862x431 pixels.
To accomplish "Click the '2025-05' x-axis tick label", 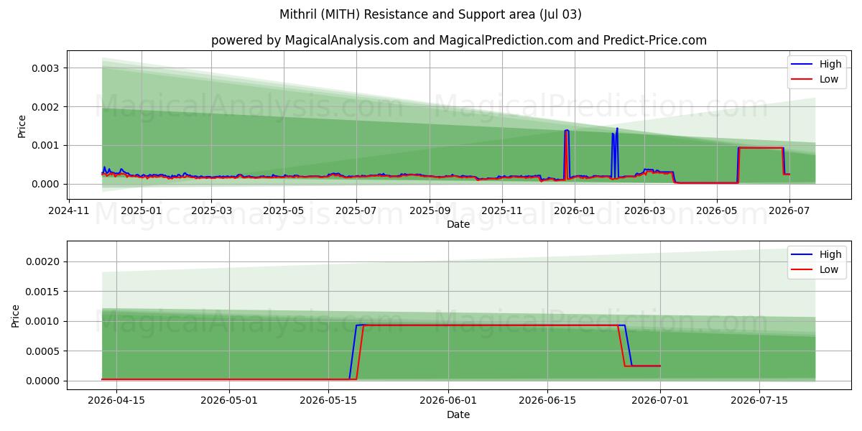I will coord(284,210).
